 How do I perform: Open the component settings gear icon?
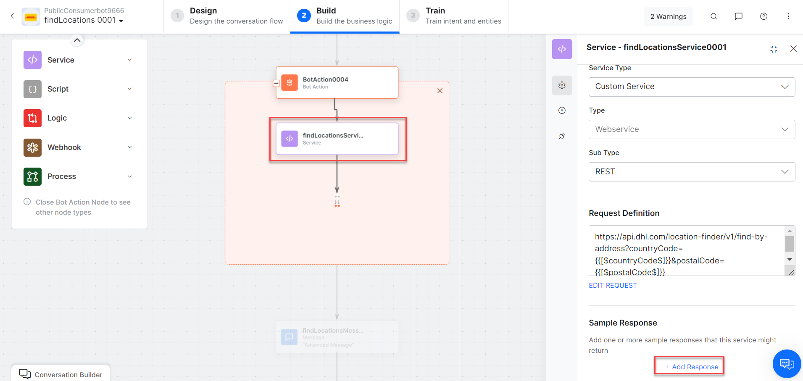562,85
